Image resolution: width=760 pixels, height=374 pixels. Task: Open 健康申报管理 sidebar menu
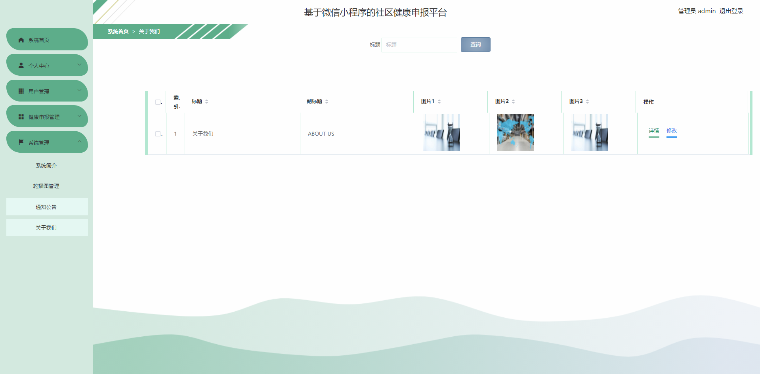47,116
